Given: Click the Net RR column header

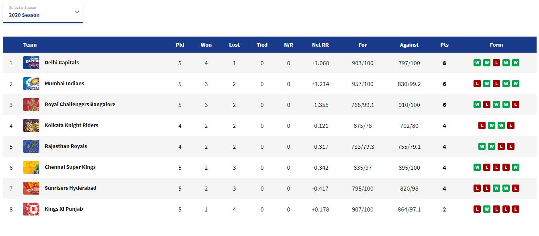Looking at the screenshot, I should [x=320, y=45].
